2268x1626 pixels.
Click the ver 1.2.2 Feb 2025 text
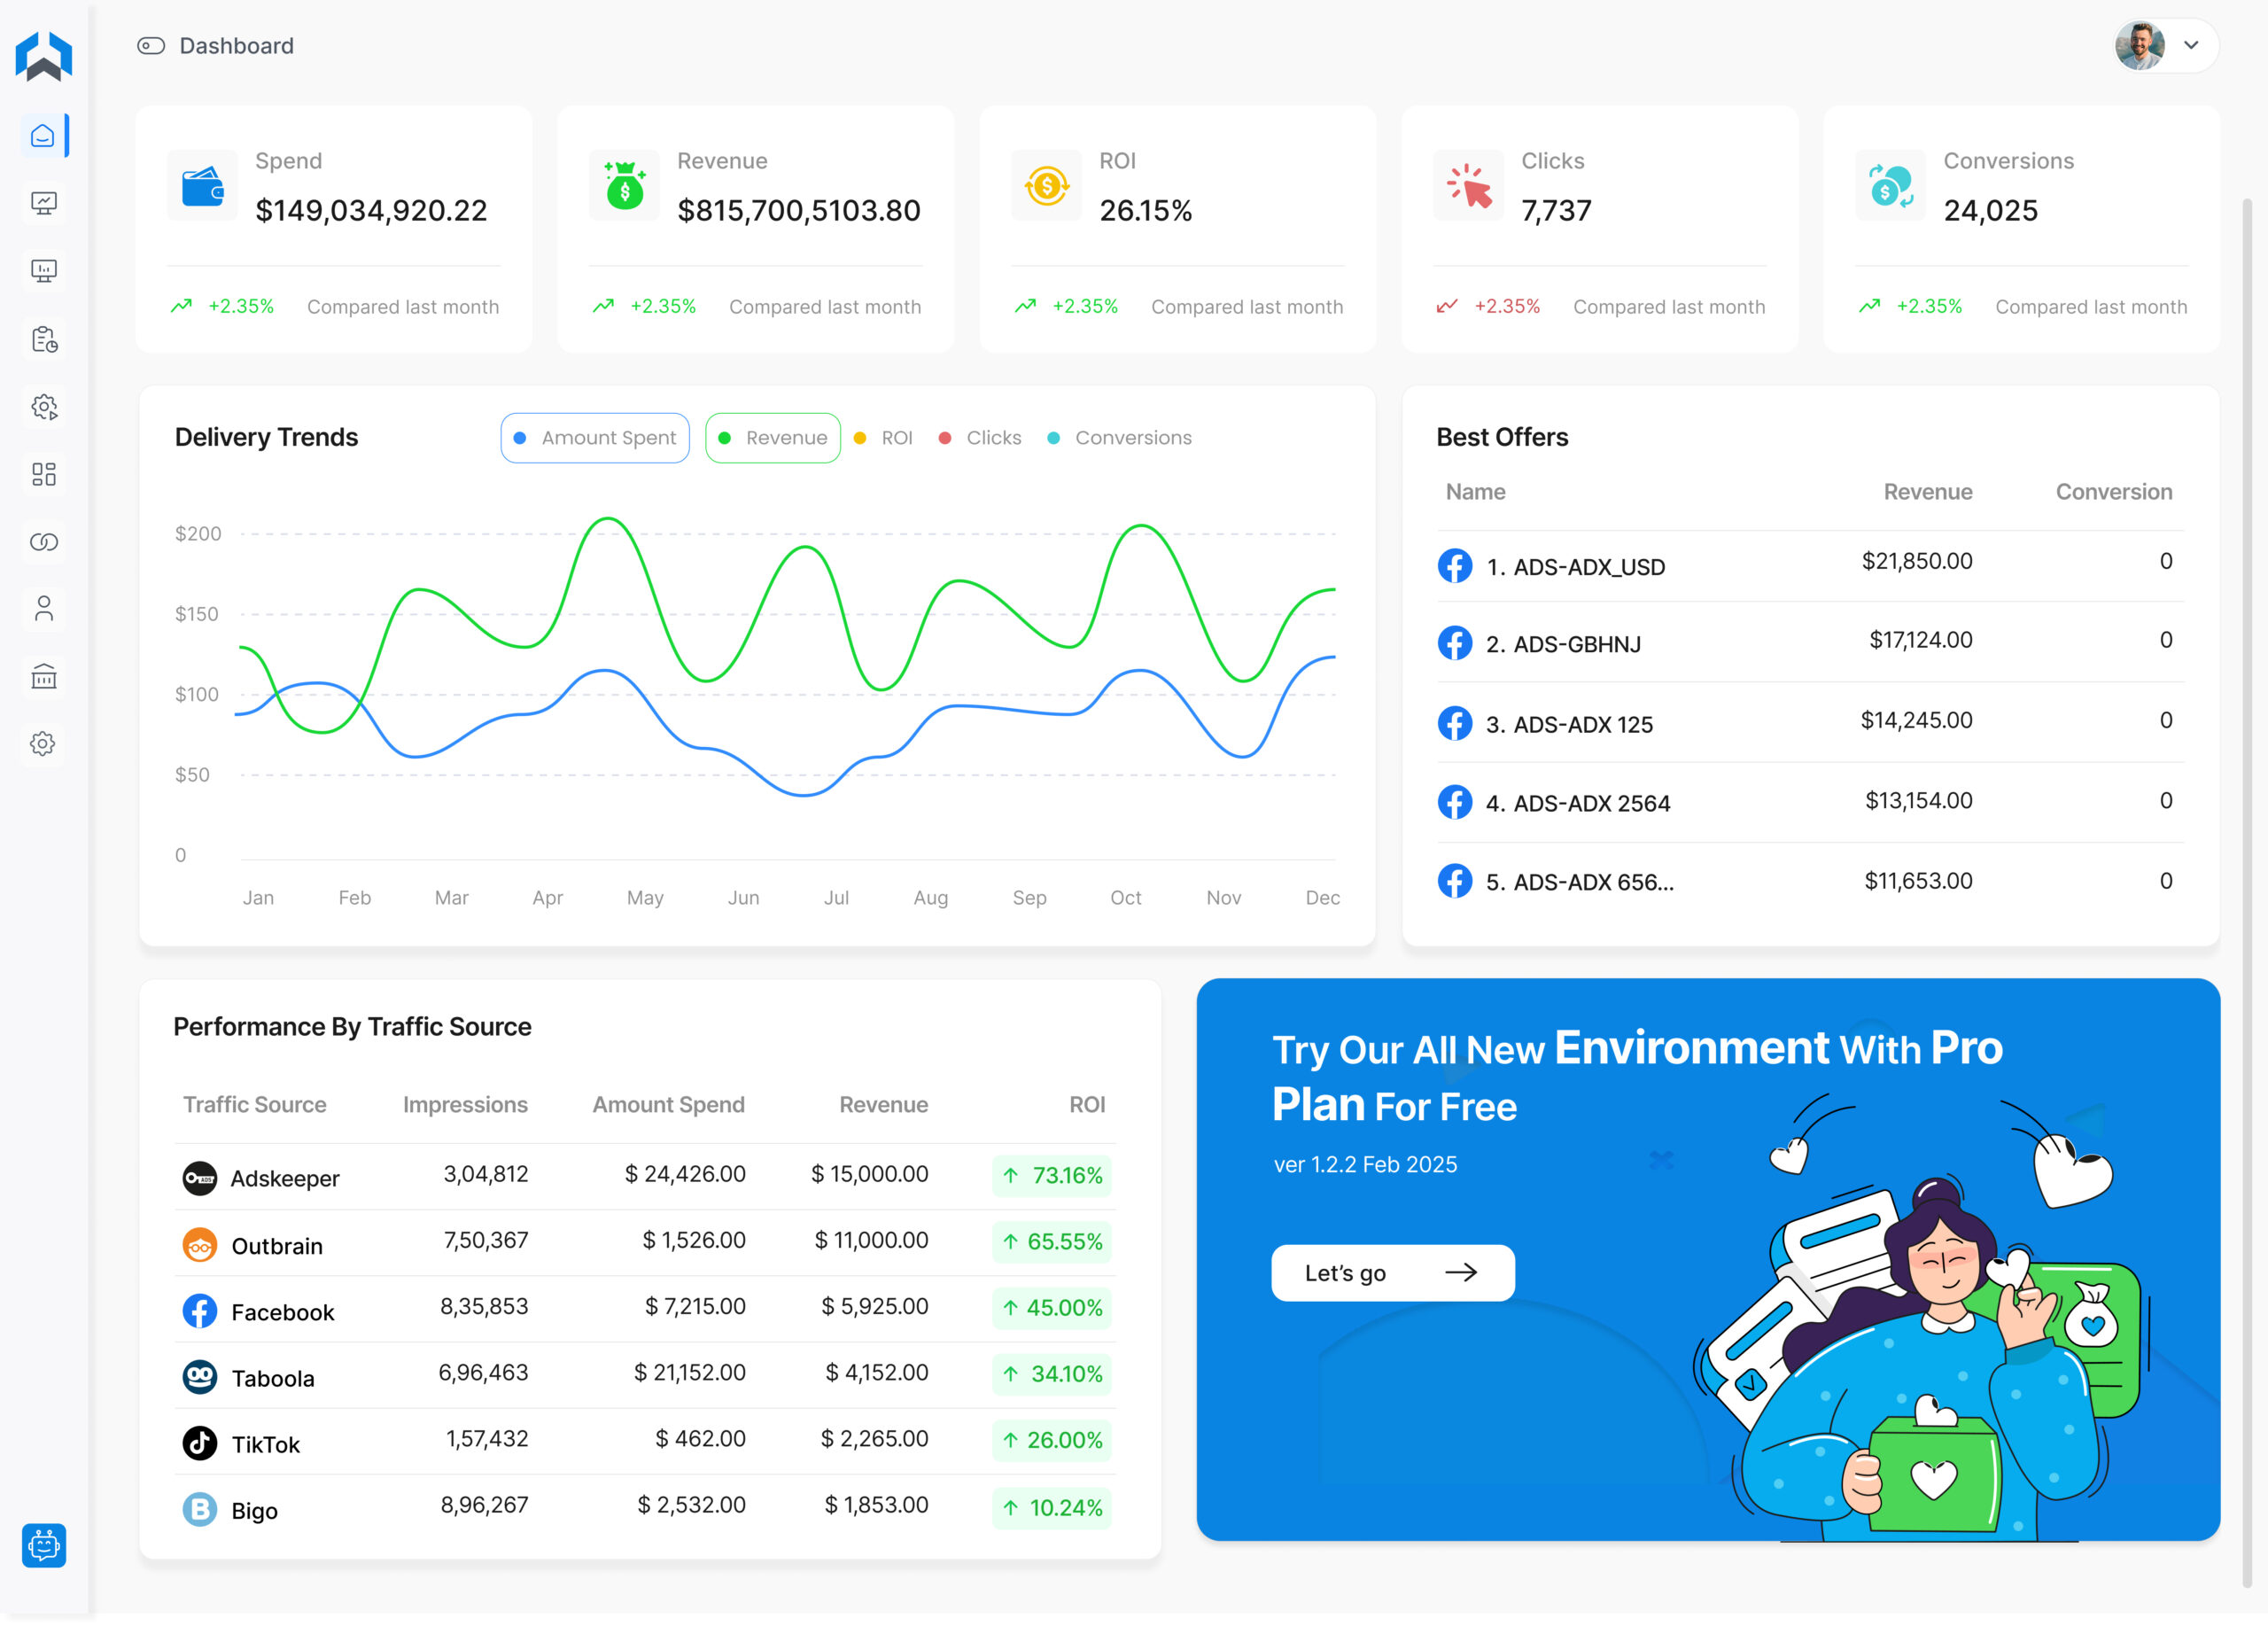(1365, 1165)
